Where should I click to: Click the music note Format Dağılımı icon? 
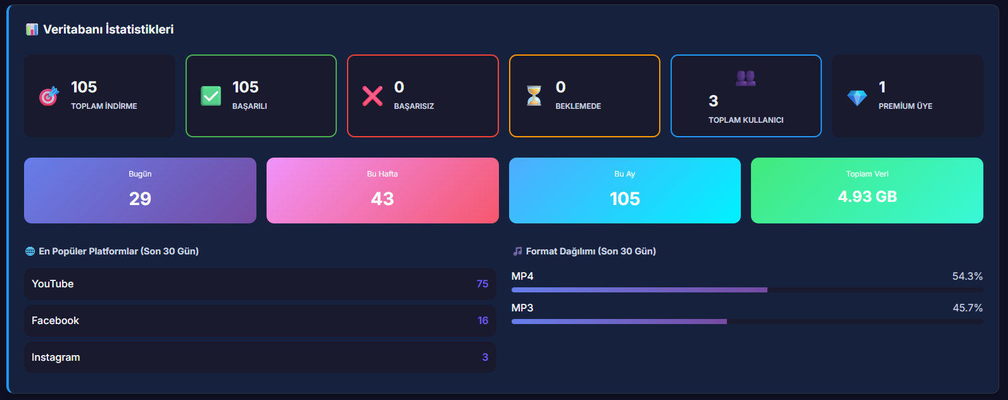[x=517, y=251]
